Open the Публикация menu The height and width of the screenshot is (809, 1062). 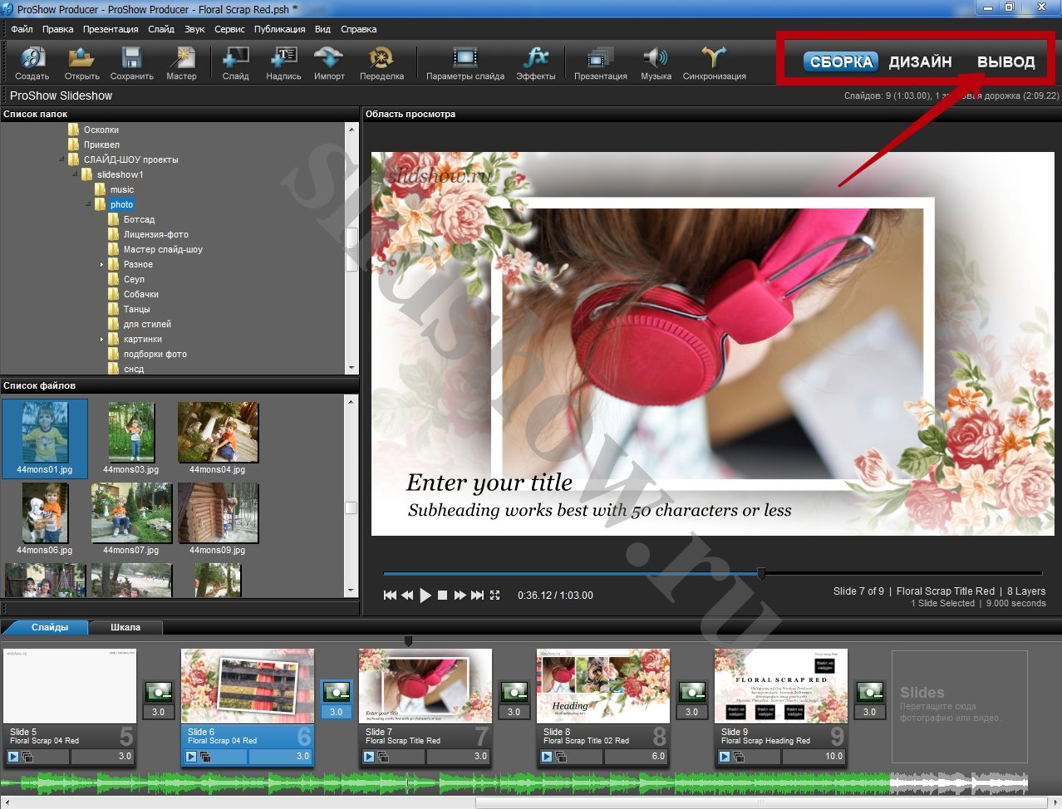[279, 29]
